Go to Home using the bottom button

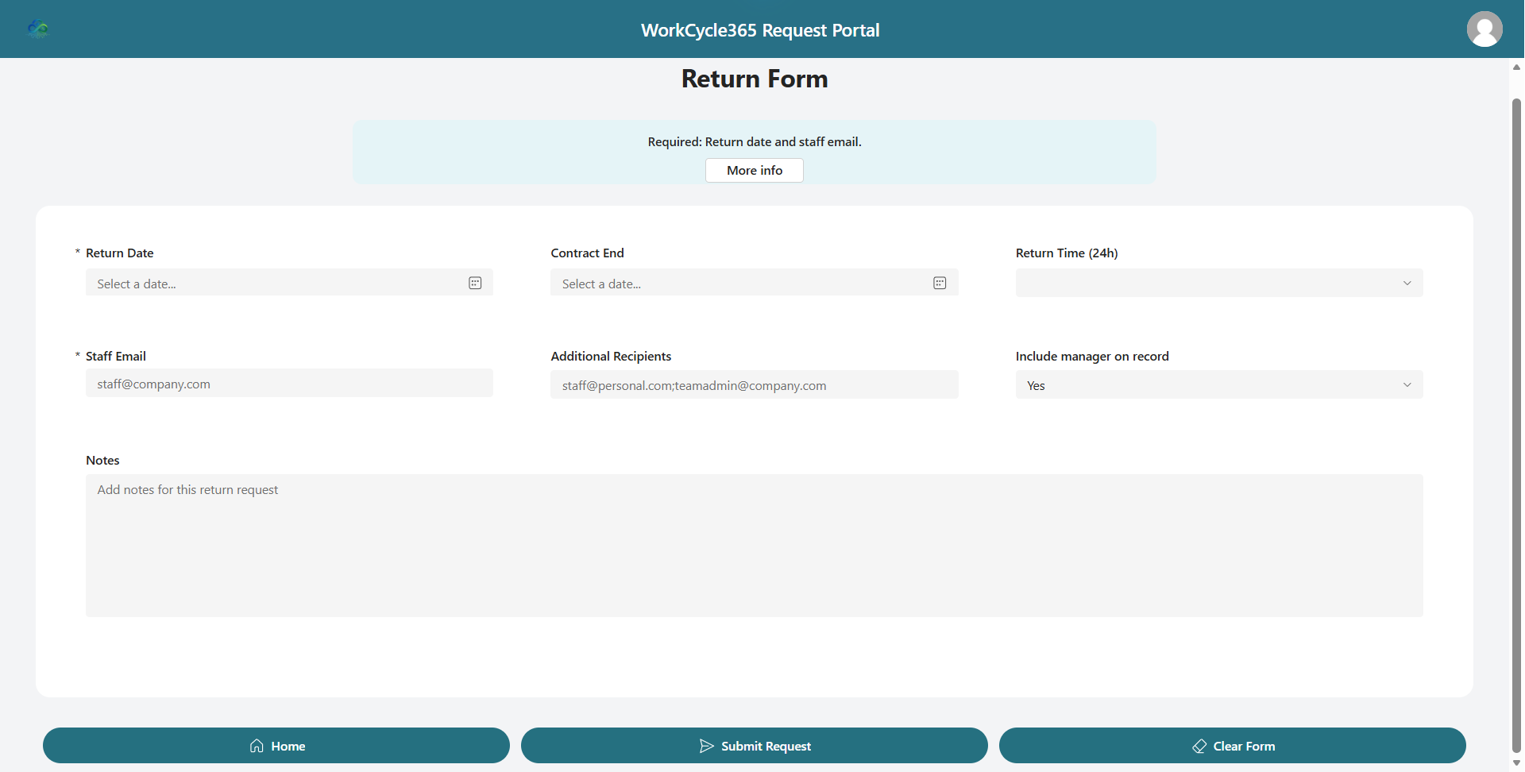276,746
